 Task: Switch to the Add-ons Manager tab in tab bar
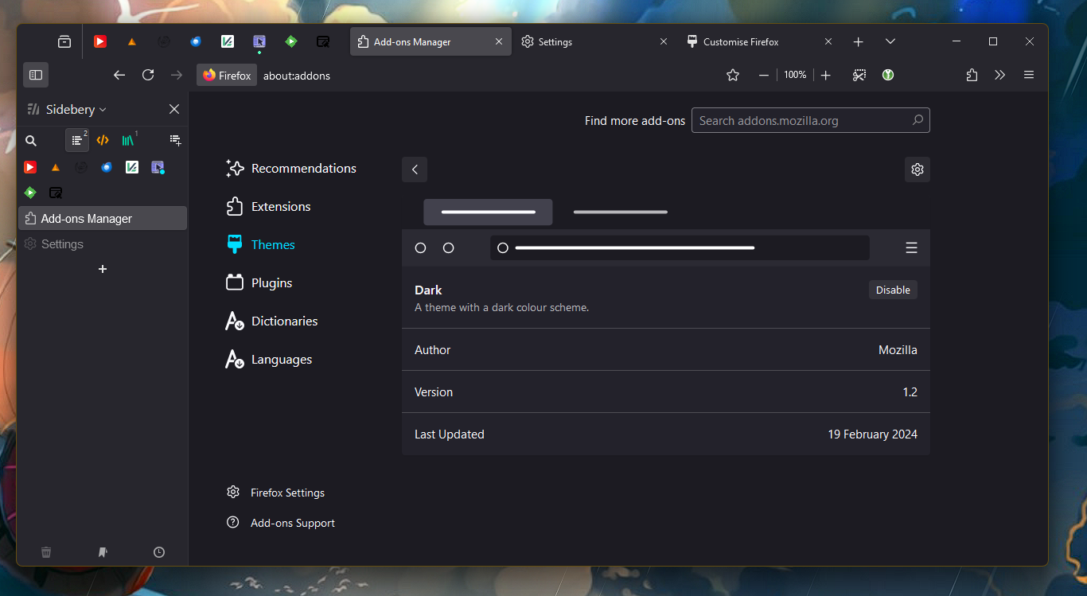coord(431,41)
